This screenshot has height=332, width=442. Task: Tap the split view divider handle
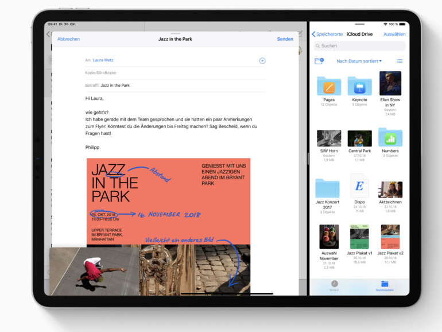click(x=308, y=159)
